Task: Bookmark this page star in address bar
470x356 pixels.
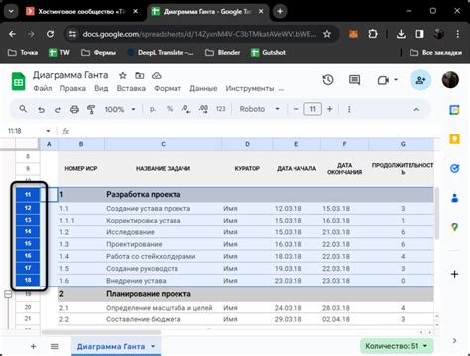Action: pyautogui.click(x=327, y=34)
